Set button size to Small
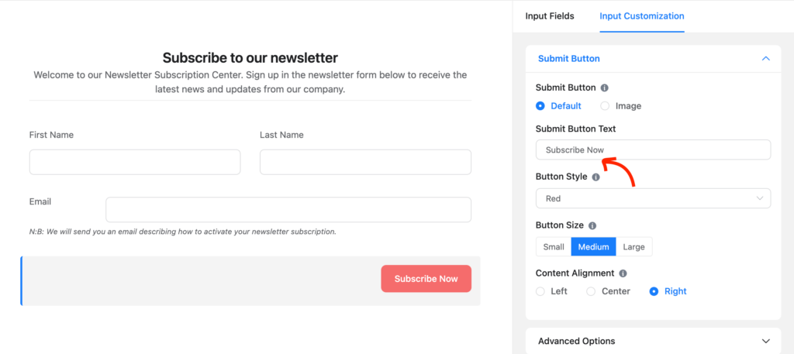The height and width of the screenshot is (354, 794). [x=554, y=247]
